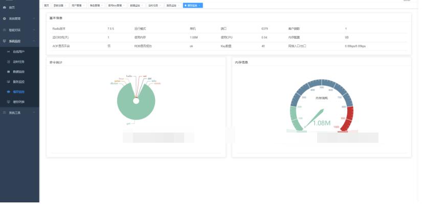The image size is (423, 207).
Task: Click the AOF是否开启 label cell
Action: pyautogui.click(x=61, y=46)
